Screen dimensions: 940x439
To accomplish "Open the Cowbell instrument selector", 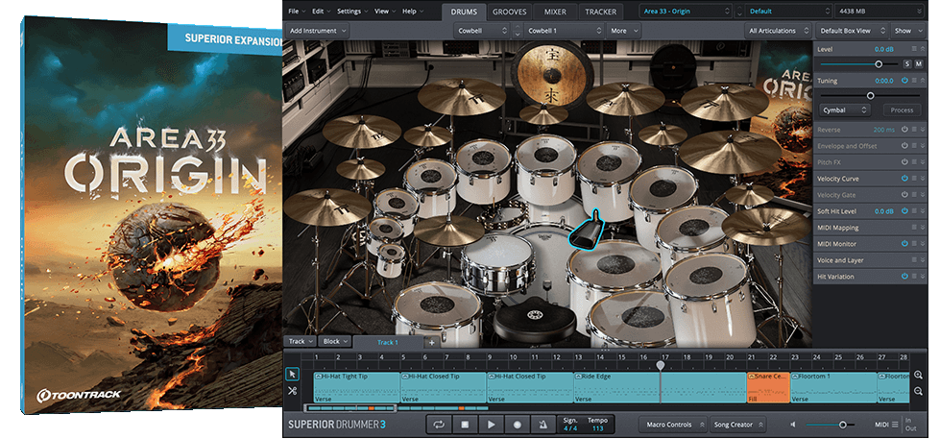I will pyautogui.click(x=483, y=31).
